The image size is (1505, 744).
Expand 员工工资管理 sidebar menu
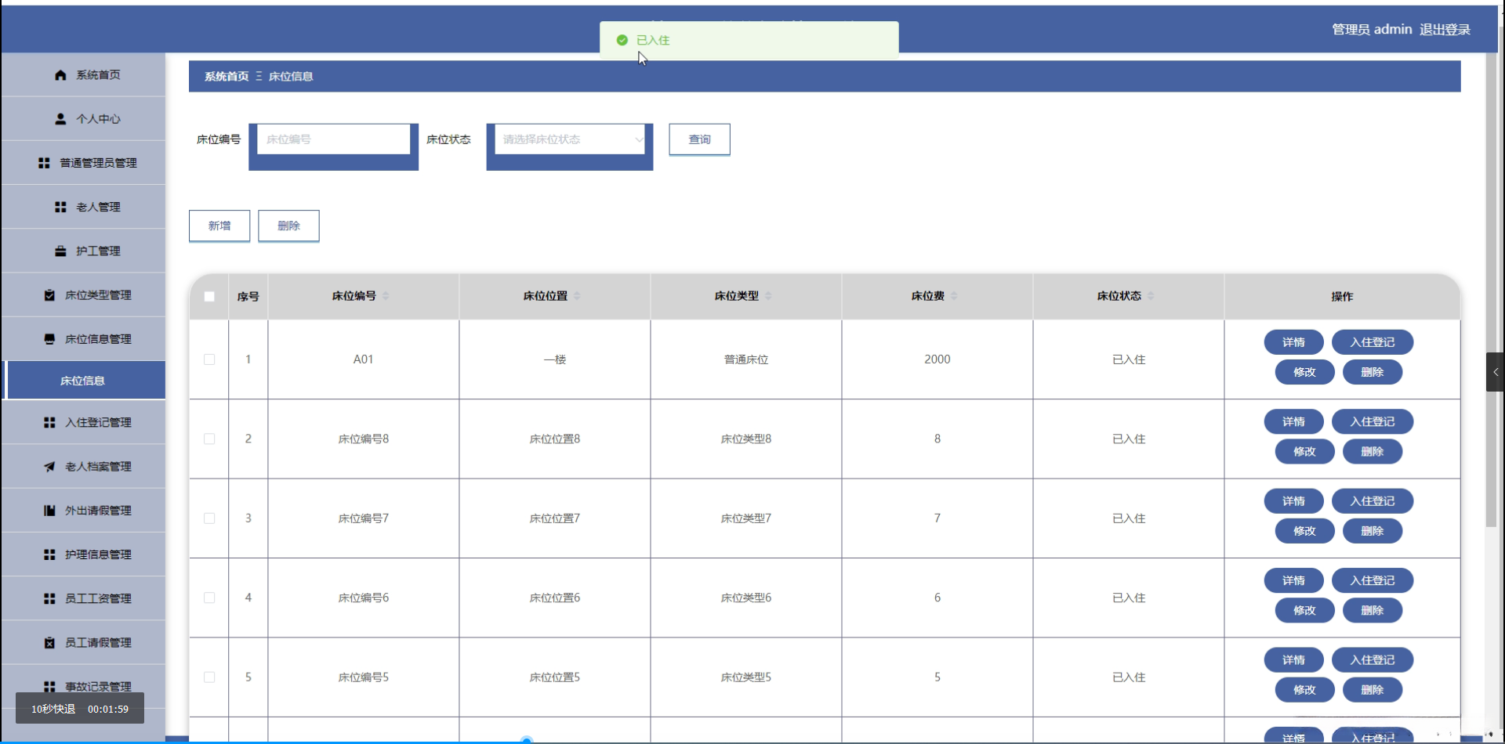point(83,598)
